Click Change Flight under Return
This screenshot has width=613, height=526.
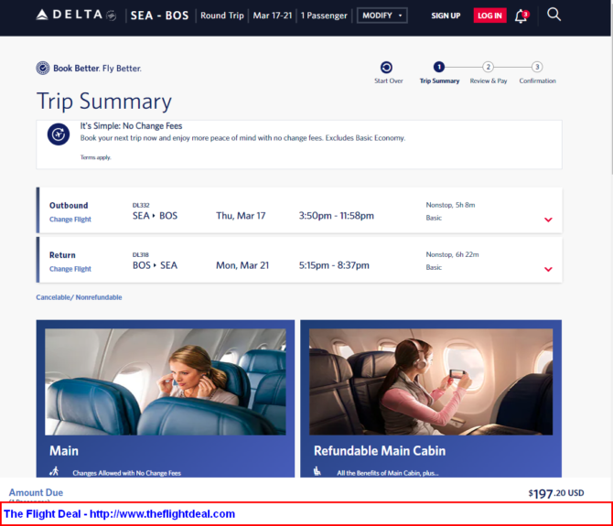pyautogui.click(x=70, y=269)
